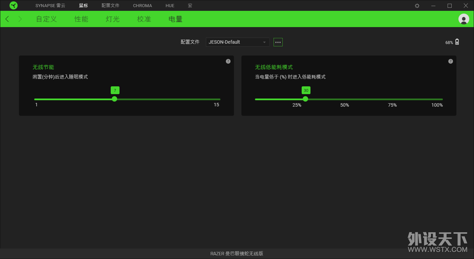
Task: Open the user account avatar
Action: [x=464, y=19]
